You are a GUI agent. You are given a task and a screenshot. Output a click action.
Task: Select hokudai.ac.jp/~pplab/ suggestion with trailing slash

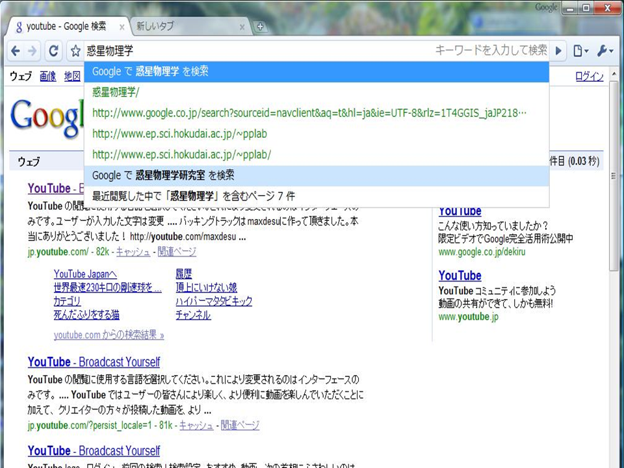coord(317,155)
